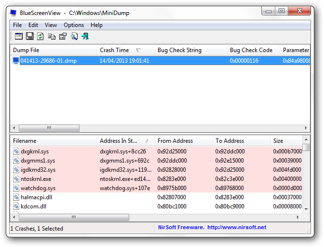Click lower pane scroll right arrow
Screen dimensions: 324x247
(298, 217)
